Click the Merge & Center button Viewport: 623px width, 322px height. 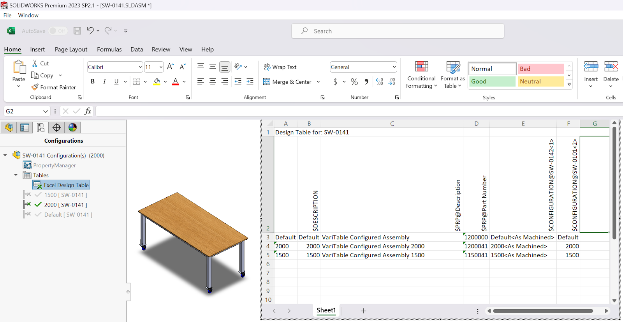287,82
